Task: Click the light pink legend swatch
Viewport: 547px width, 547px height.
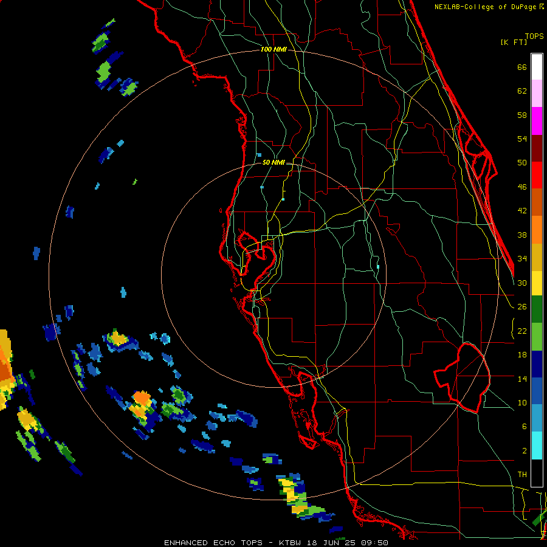Action: pos(537,93)
